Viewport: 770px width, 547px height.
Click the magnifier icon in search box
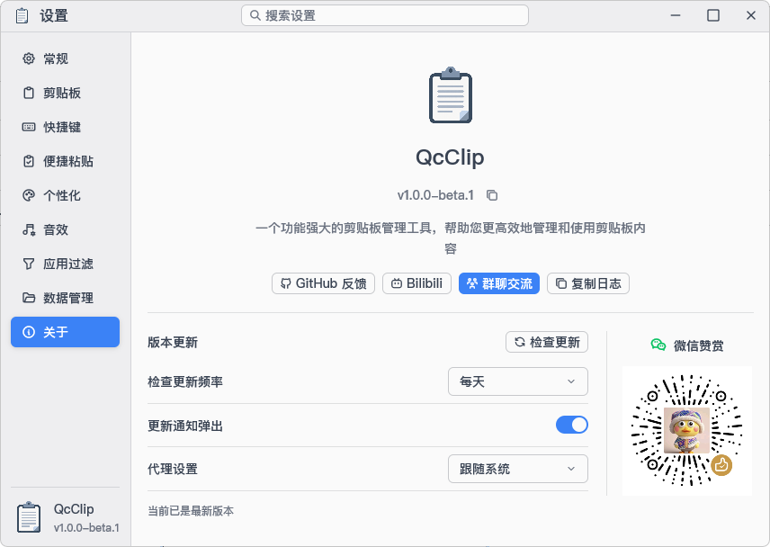[255, 15]
